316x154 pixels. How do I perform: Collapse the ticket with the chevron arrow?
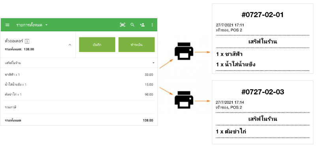click(x=70, y=45)
